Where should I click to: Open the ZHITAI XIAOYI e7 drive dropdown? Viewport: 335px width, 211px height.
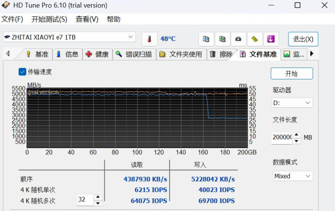(x=69, y=37)
